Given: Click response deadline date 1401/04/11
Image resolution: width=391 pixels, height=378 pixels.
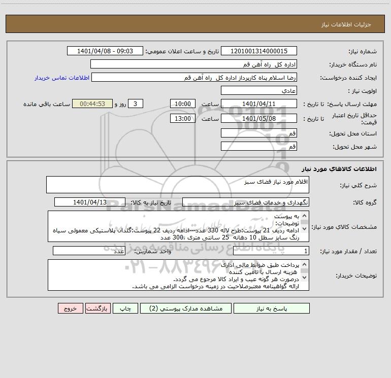Looking at the screenshot, I should (259, 104).
